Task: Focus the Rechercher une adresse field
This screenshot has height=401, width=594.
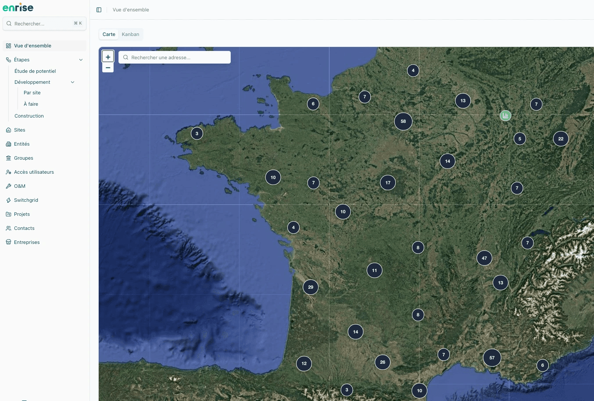Action: [x=175, y=57]
